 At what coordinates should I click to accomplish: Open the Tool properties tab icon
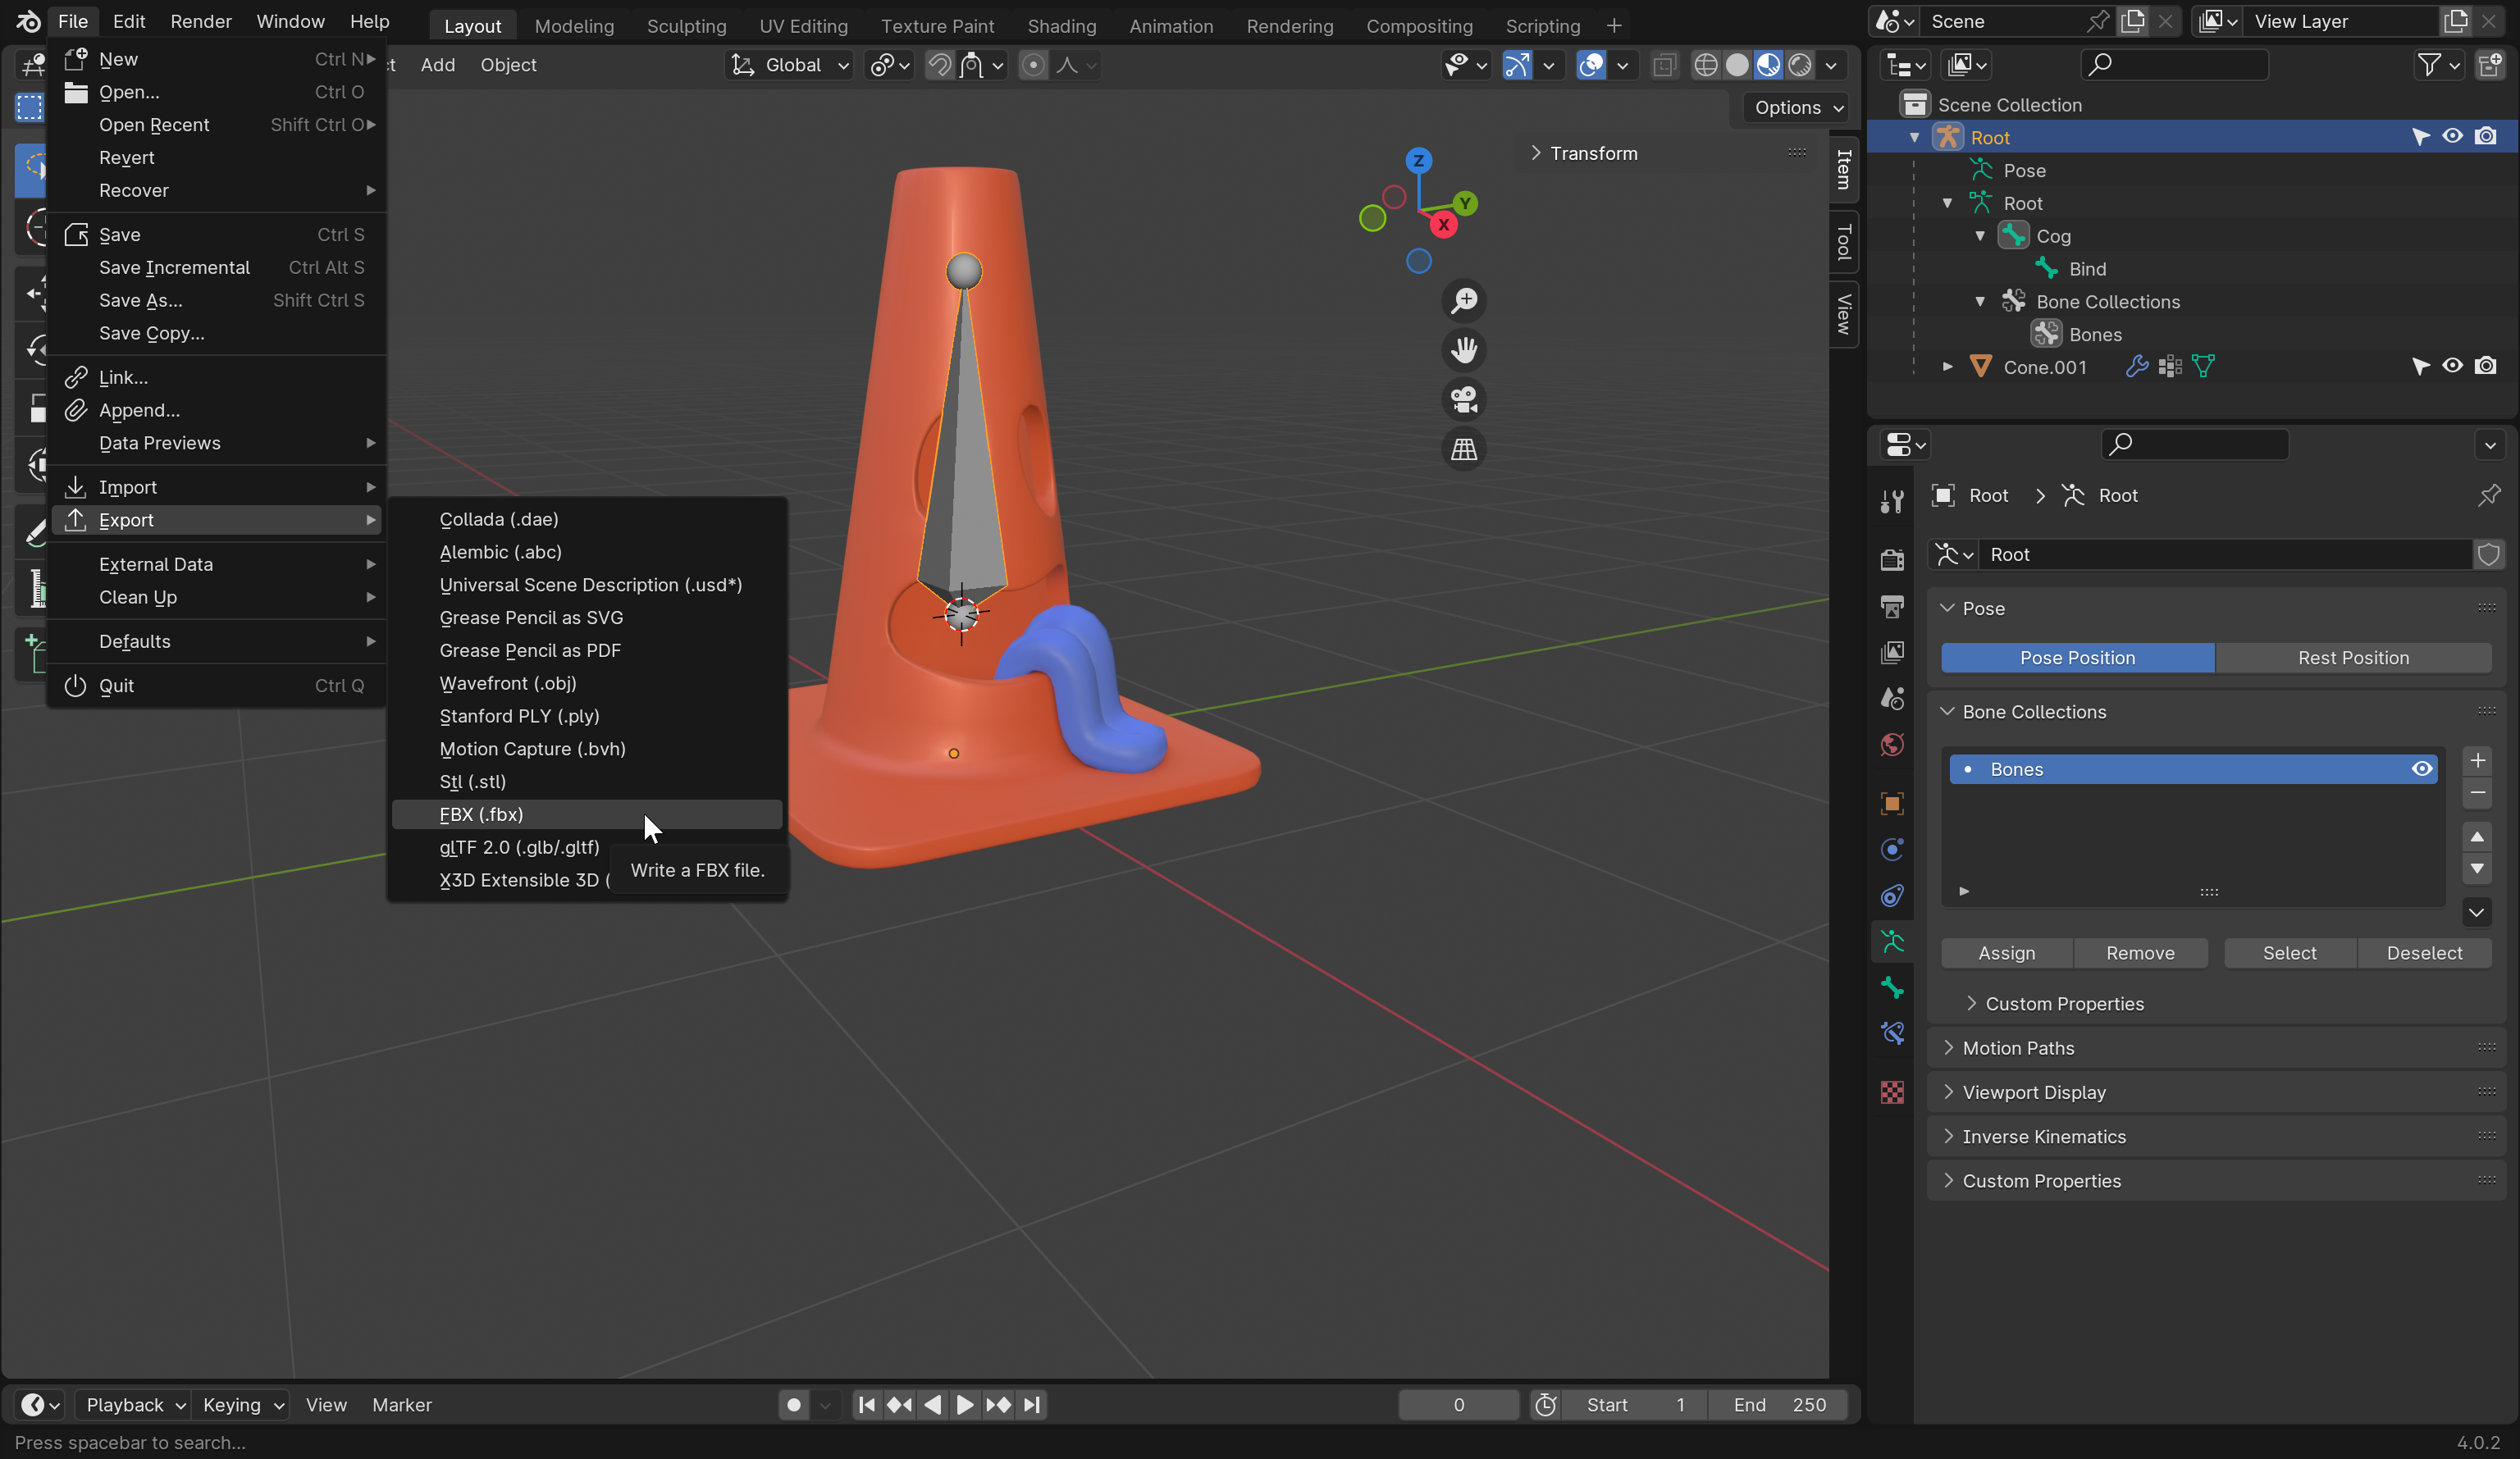point(1891,501)
